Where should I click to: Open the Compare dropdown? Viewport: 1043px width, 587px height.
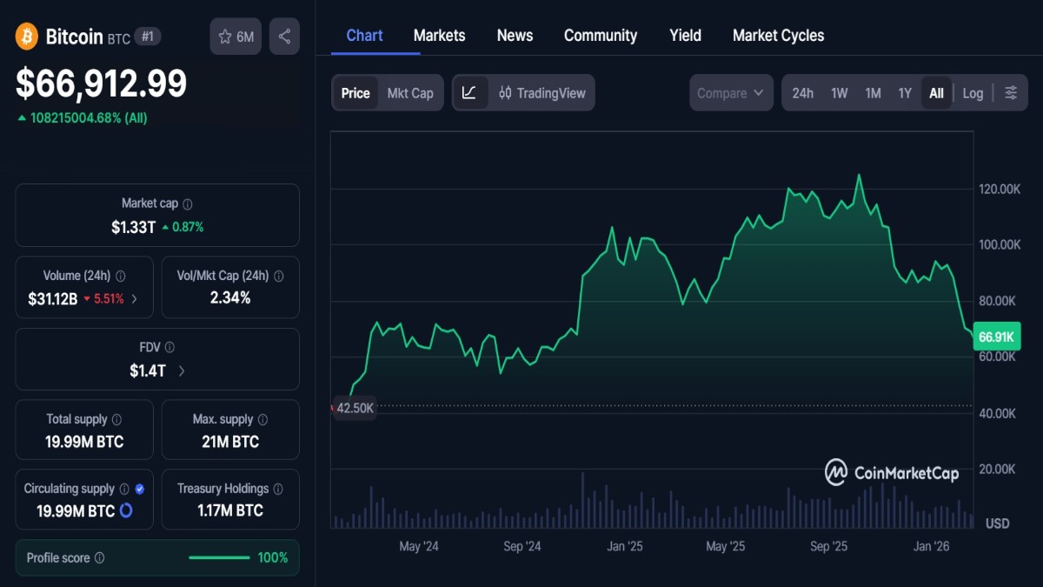(x=730, y=92)
